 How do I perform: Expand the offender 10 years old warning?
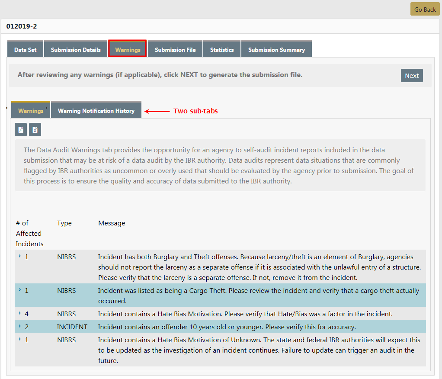click(x=20, y=326)
